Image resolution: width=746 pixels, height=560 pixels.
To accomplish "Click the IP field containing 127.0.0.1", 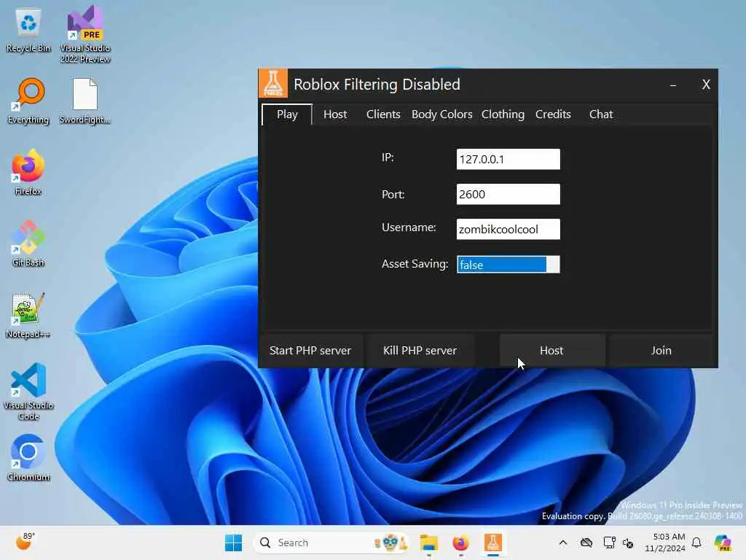I will pyautogui.click(x=508, y=159).
